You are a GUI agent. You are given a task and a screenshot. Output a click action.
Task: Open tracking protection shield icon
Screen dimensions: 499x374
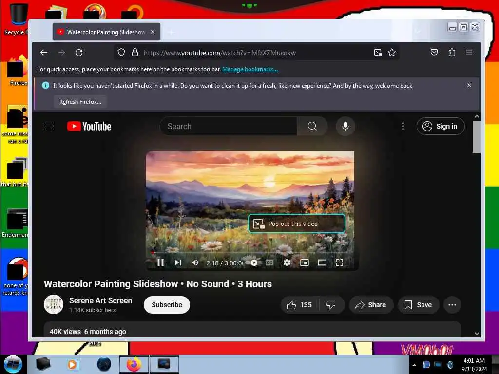(x=121, y=52)
